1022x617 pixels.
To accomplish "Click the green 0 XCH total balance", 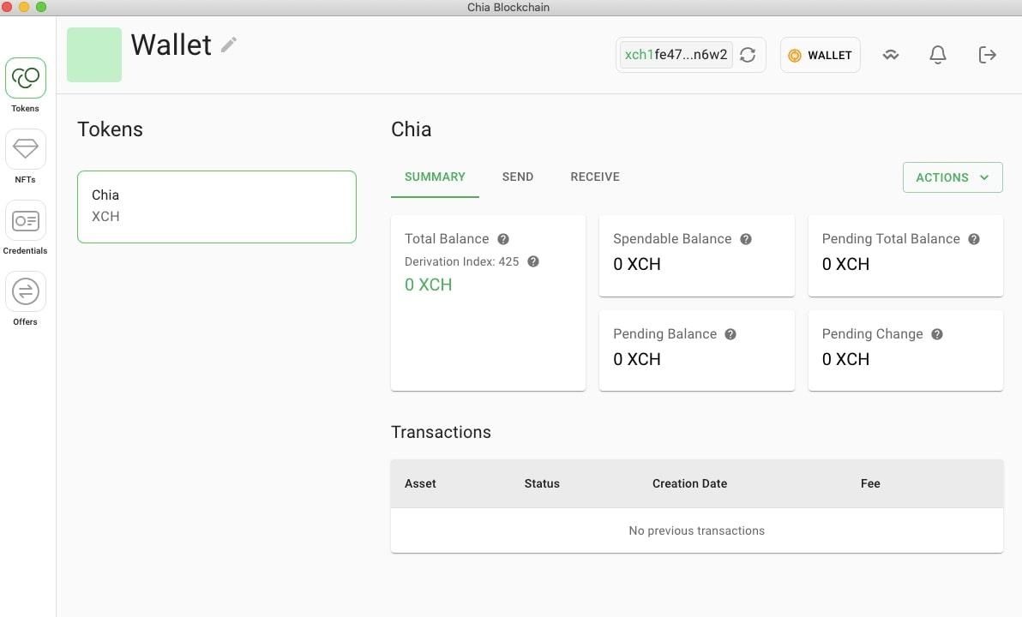I will pos(428,285).
